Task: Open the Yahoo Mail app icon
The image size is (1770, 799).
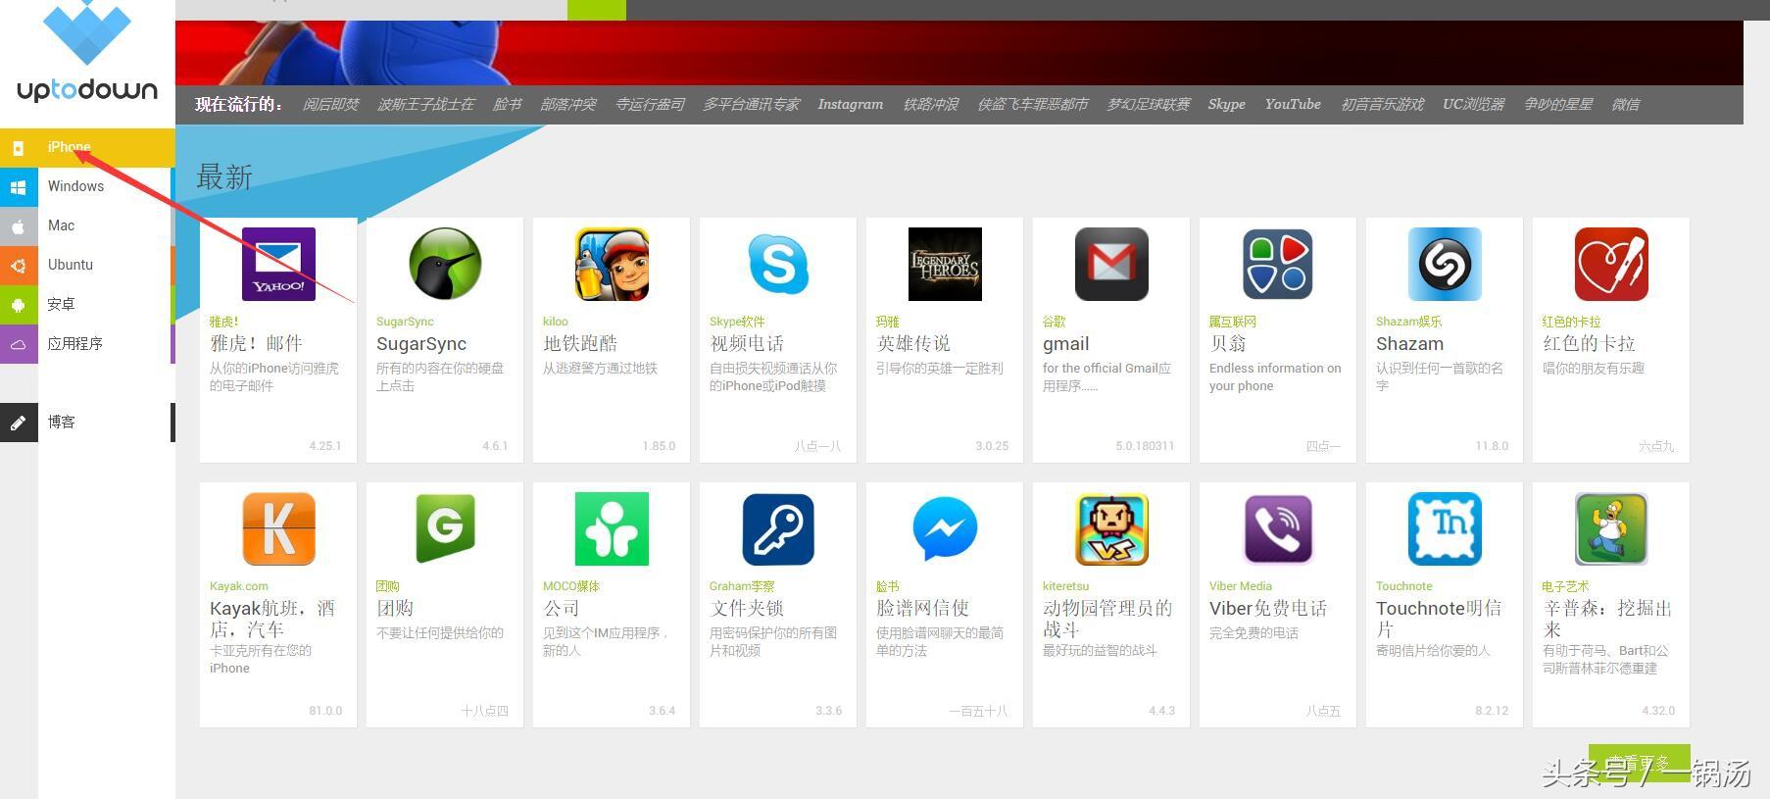Action: (x=278, y=264)
